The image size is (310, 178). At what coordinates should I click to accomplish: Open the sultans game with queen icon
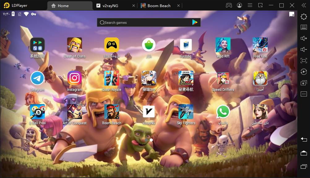click(x=260, y=112)
